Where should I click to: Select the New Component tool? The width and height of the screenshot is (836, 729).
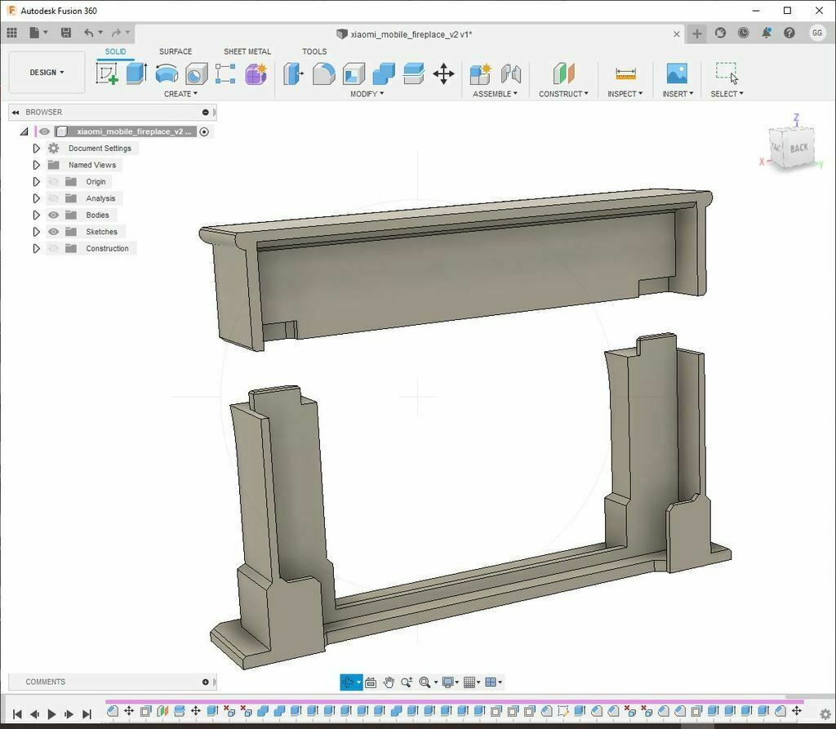pyautogui.click(x=480, y=73)
